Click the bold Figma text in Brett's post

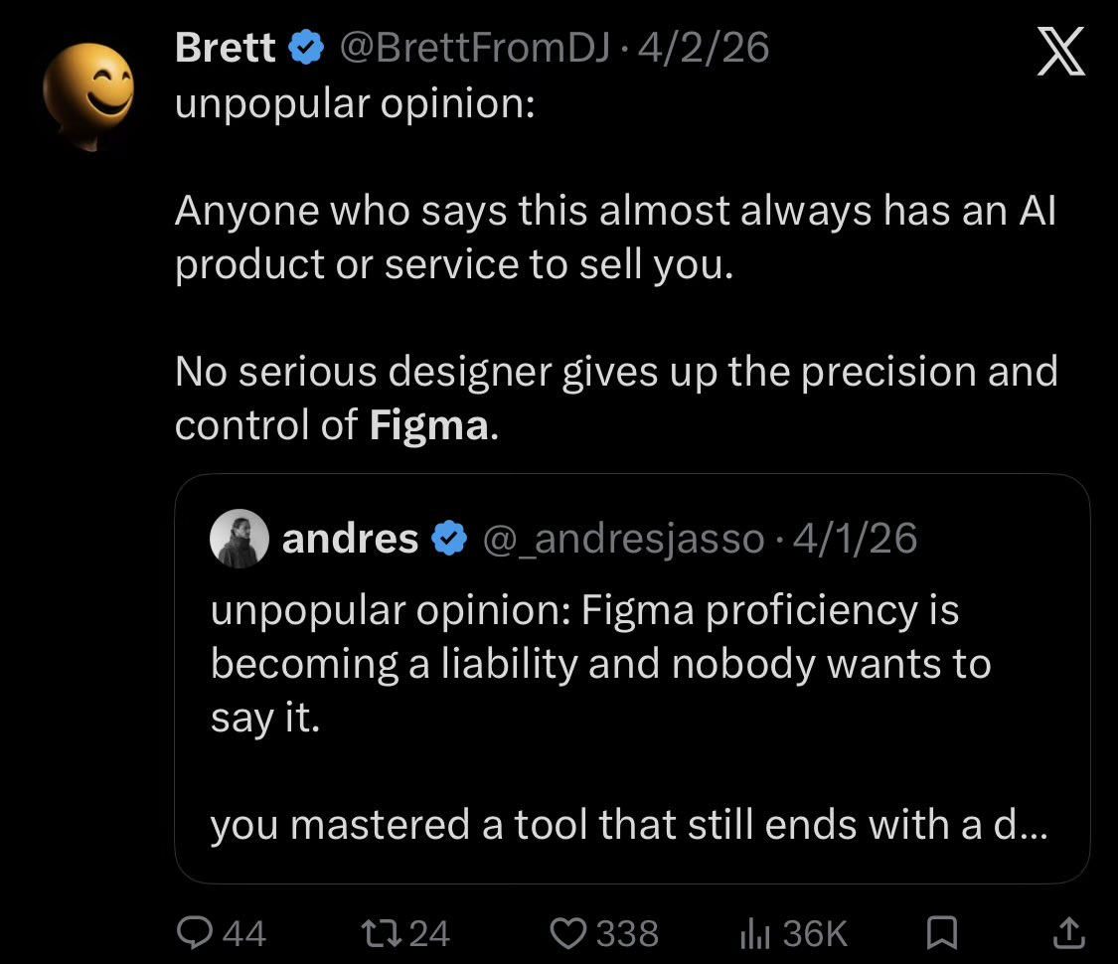(x=429, y=424)
